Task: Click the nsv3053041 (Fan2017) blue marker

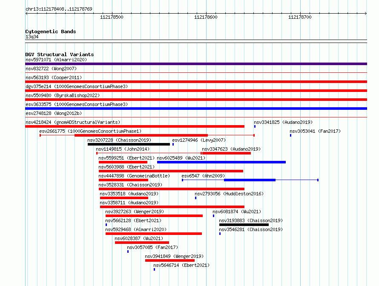Action: [x=290, y=135]
